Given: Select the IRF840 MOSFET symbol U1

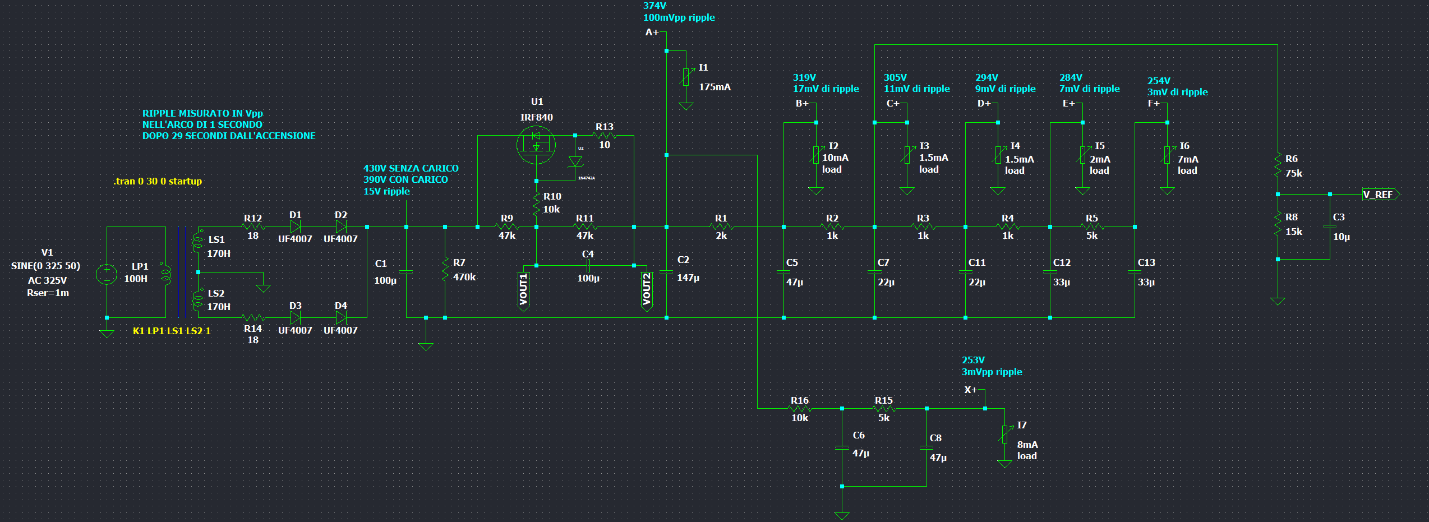Looking at the screenshot, I should 536,145.
